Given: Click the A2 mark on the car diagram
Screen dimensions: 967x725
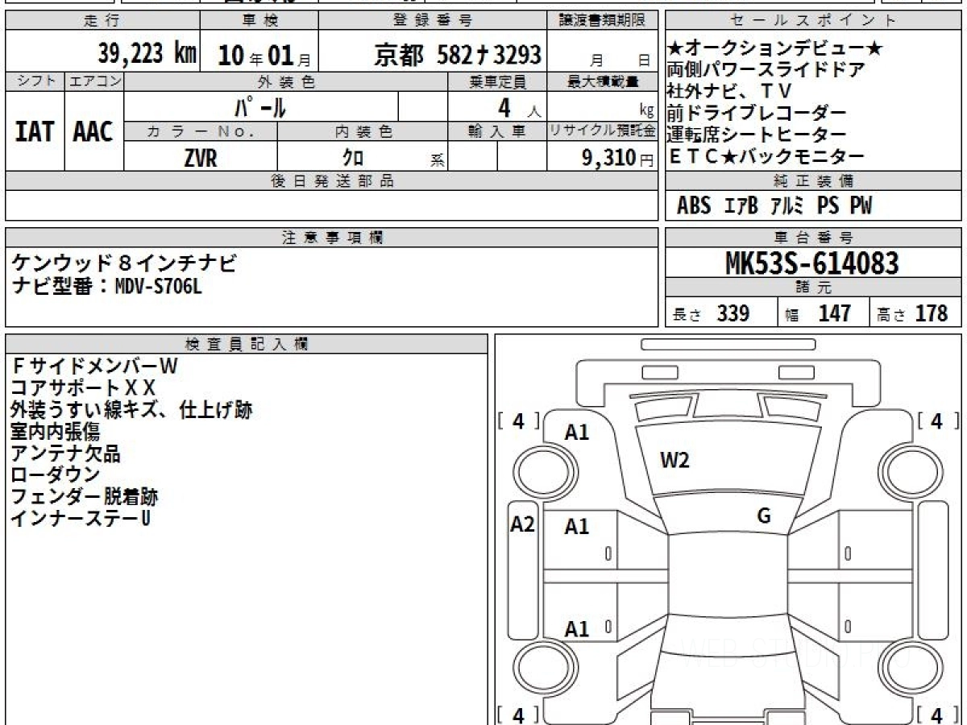Looking at the screenshot, I should tap(523, 524).
